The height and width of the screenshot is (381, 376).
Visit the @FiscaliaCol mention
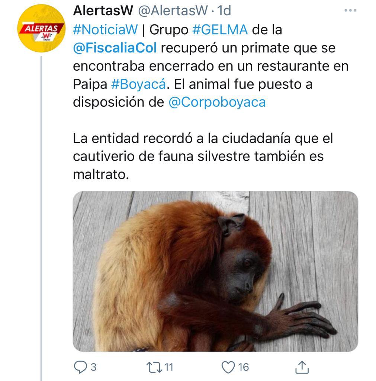coord(115,48)
